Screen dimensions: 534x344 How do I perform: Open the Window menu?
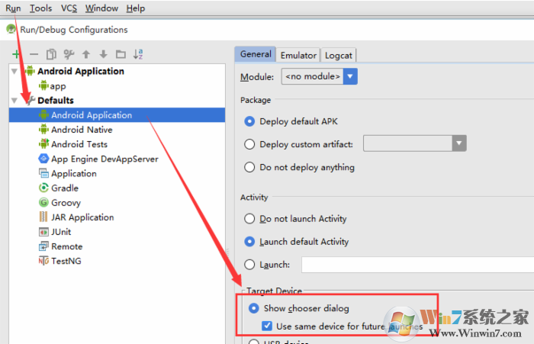click(x=101, y=8)
